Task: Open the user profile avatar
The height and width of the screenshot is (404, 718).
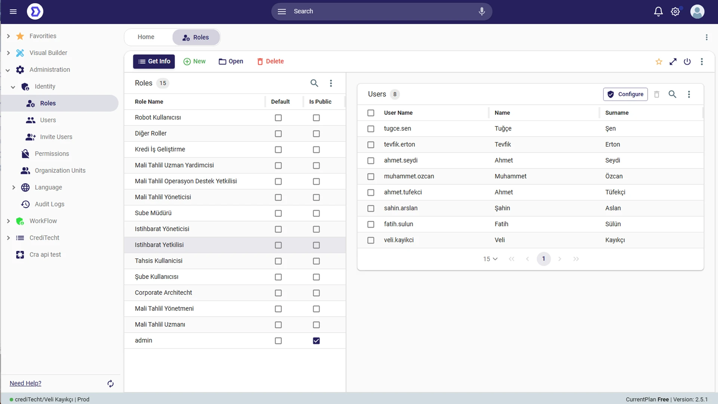Action: (697, 12)
